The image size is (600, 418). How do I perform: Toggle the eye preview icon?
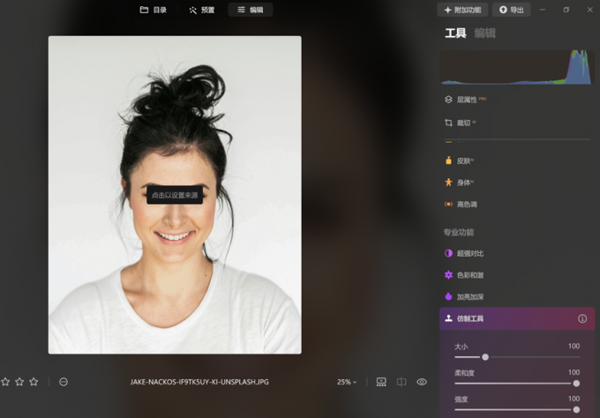pyautogui.click(x=422, y=382)
